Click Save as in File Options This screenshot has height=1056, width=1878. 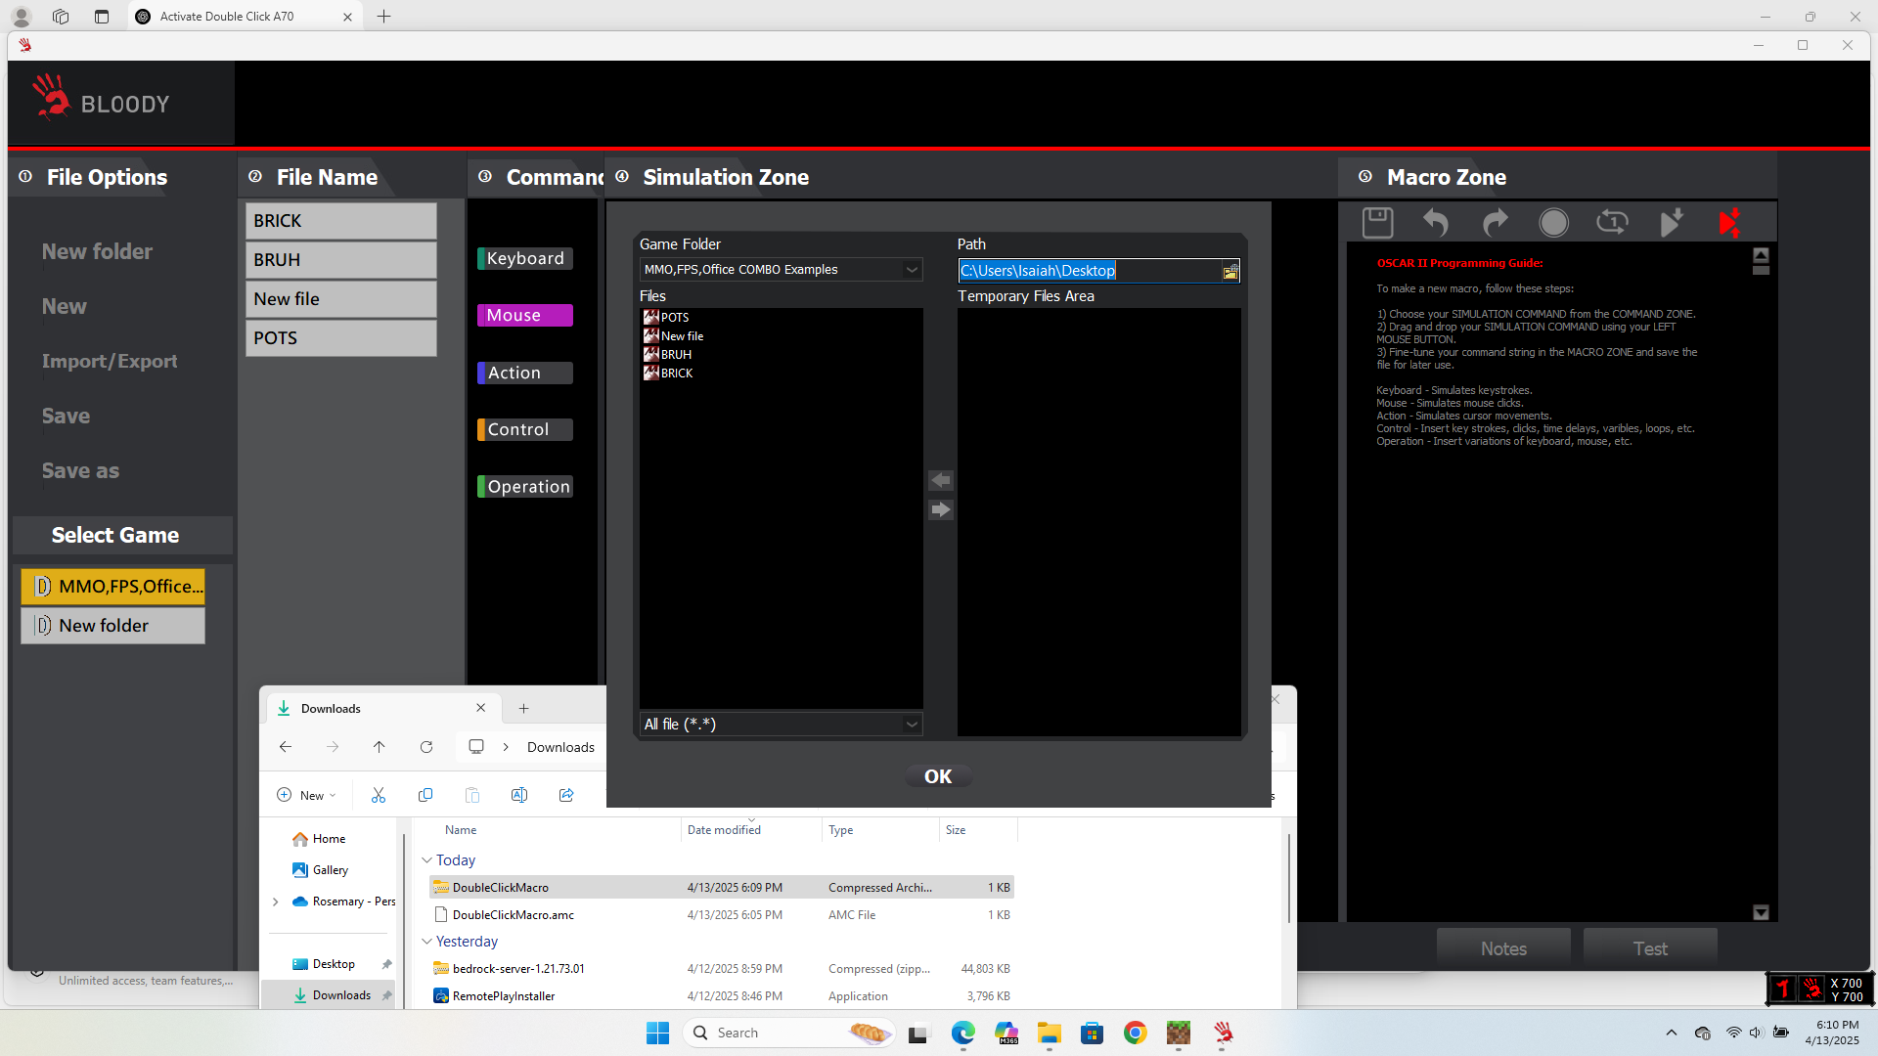(80, 470)
